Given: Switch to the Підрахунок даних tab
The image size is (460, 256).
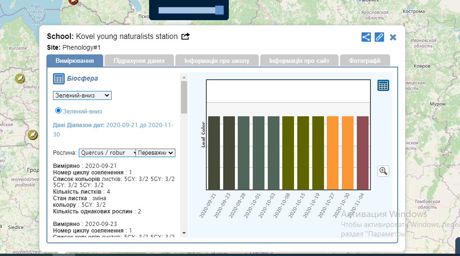Looking at the screenshot, I should [139, 61].
